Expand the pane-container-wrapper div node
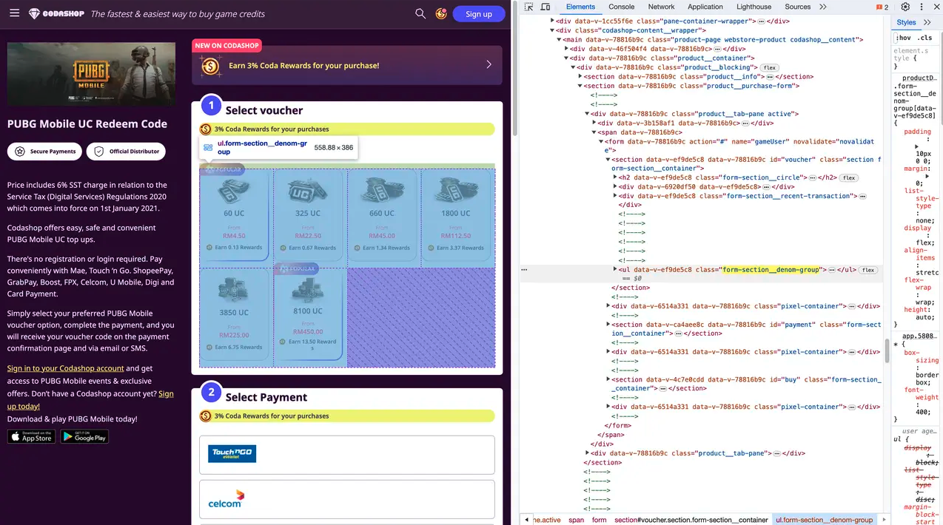Image resolution: width=943 pixels, height=525 pixels. pyautogui.click(x=552, y=21)
